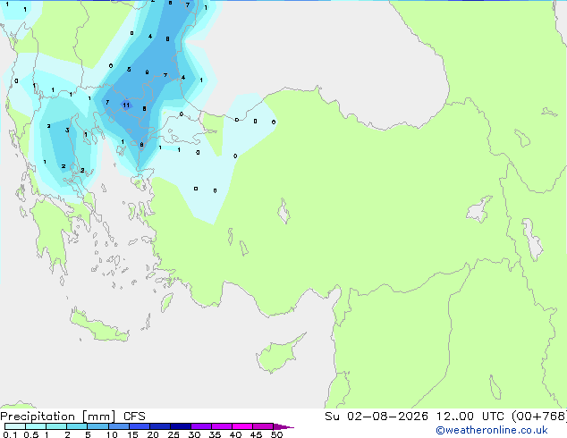Screen dimensions: 567x438
Task: Click the legend label "45"
Action: coord(256,434)
